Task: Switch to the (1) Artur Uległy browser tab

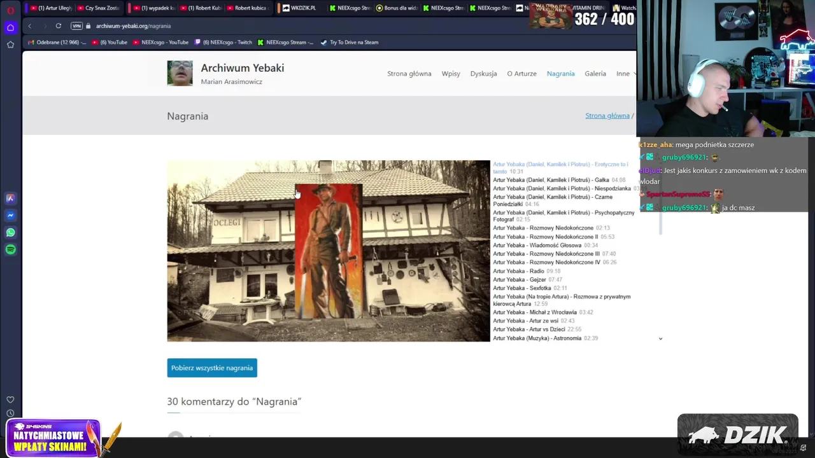Action: point(51,8)
